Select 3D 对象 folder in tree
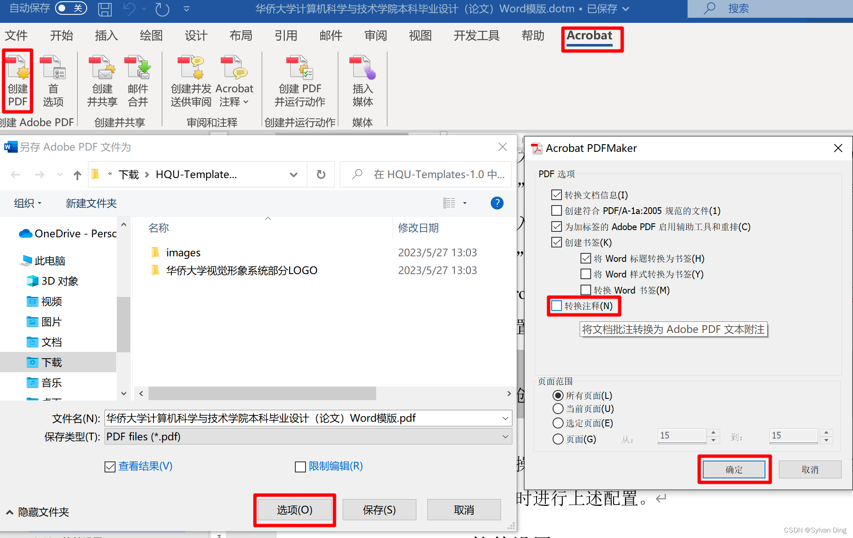 [x=52, y=281]
